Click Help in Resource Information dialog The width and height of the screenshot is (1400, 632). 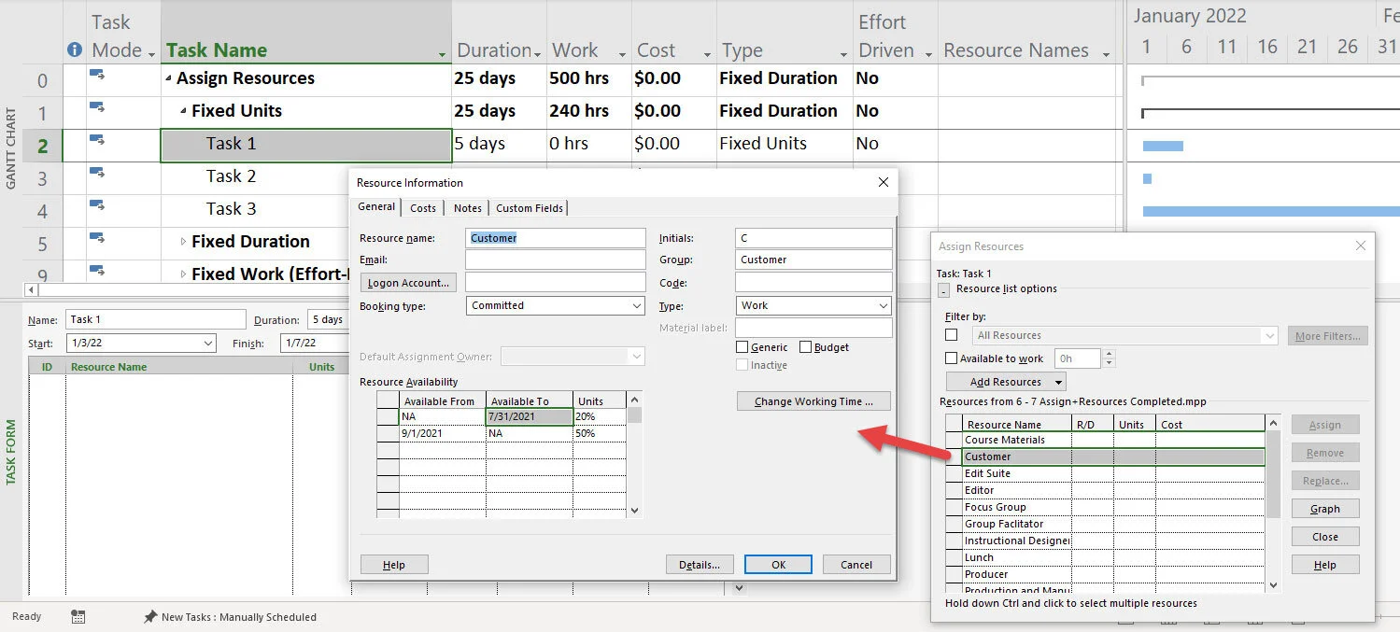(394, 565)
